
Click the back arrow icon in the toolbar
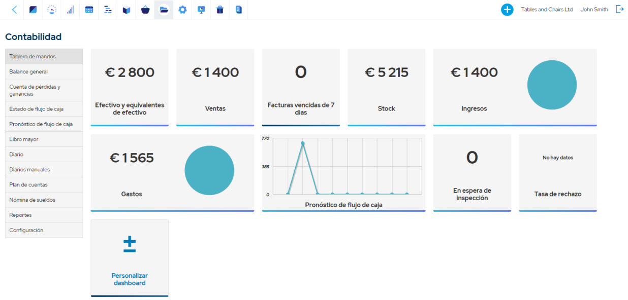[x=14, y=9]
